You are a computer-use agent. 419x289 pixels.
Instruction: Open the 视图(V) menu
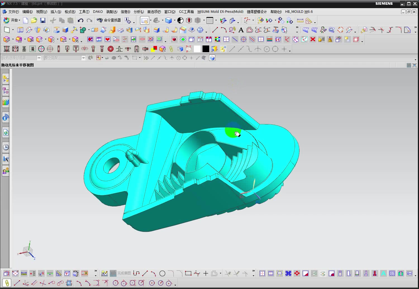pos(41,12)
